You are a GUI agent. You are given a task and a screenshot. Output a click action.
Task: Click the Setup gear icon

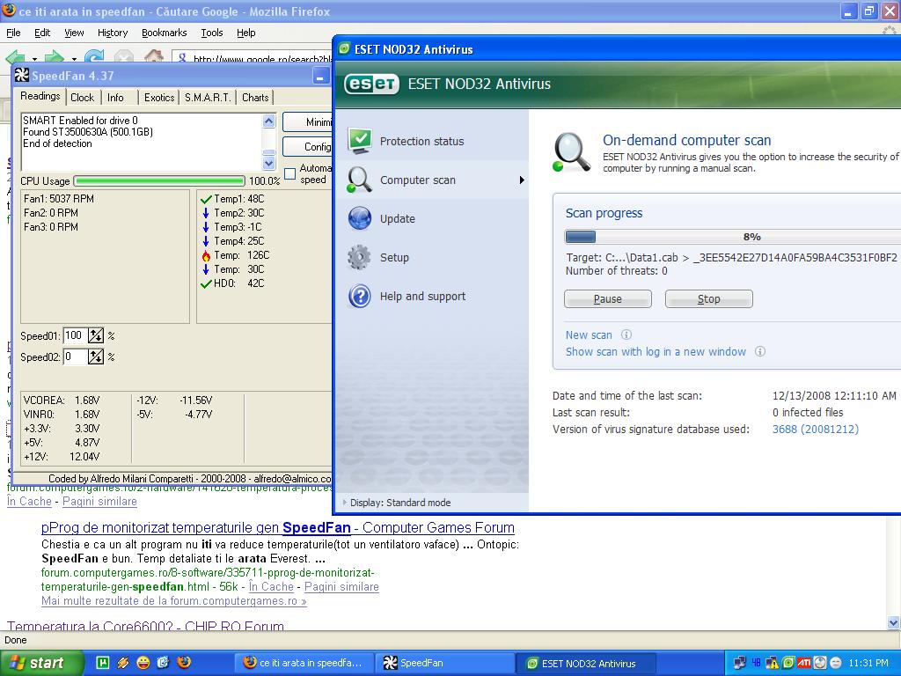coord(360,257)
